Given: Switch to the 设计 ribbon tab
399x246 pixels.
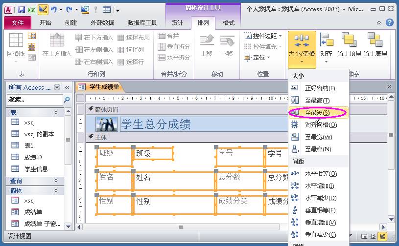Looking at the screenshot, I should (177, 23).
